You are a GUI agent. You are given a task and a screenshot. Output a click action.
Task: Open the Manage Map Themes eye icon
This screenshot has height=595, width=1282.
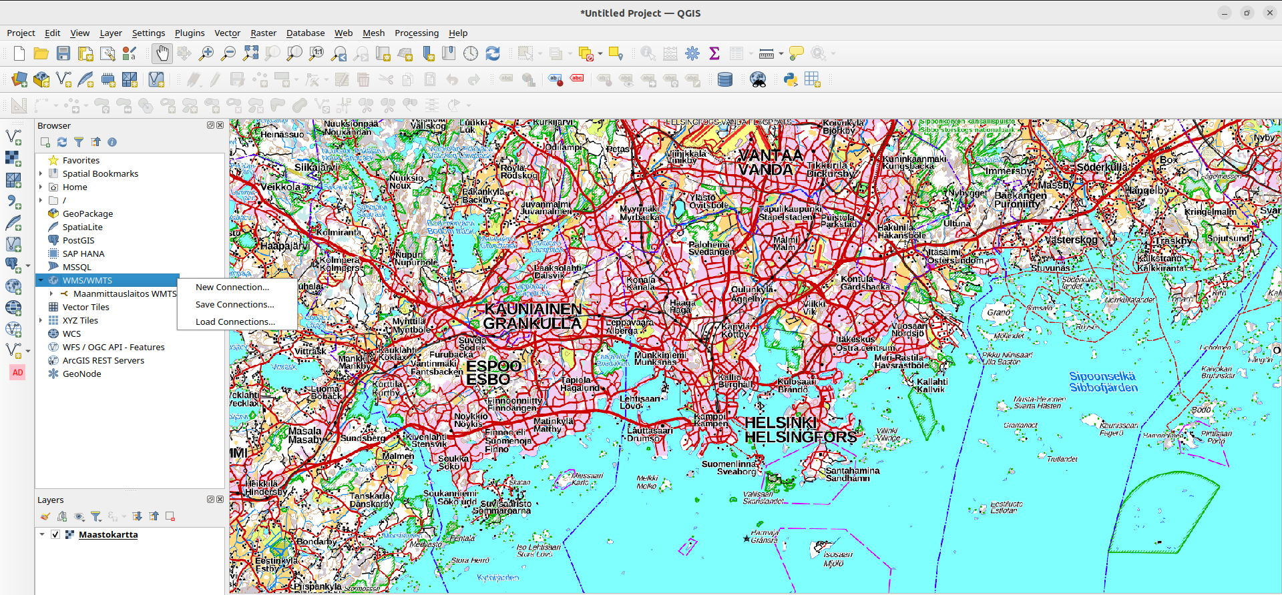pos(79,516)
